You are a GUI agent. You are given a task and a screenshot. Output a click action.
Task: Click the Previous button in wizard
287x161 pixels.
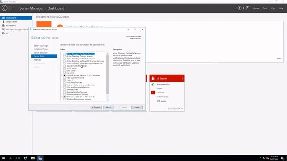point(96,107)
